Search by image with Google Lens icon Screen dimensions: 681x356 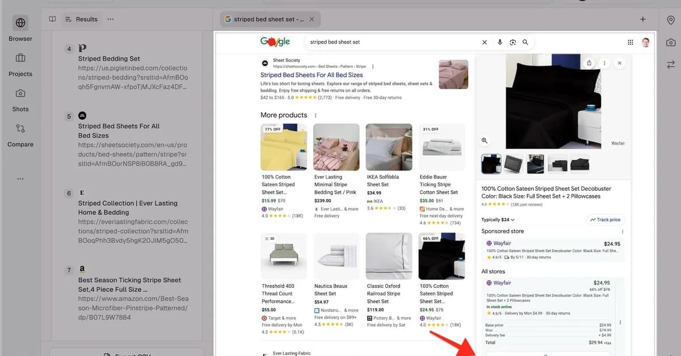point(512,42)
